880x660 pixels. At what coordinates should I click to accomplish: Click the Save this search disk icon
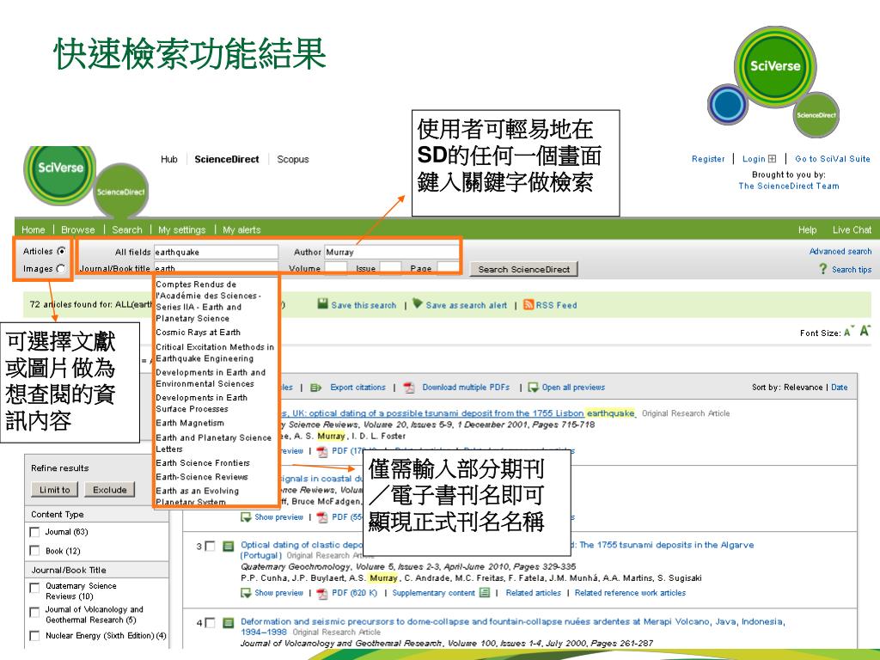[x=322, y=304]
